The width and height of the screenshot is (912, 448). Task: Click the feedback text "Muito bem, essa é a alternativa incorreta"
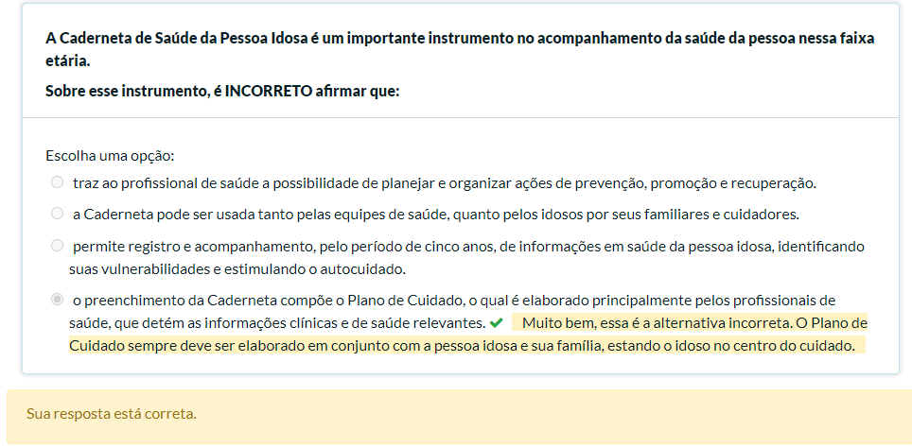653,323
